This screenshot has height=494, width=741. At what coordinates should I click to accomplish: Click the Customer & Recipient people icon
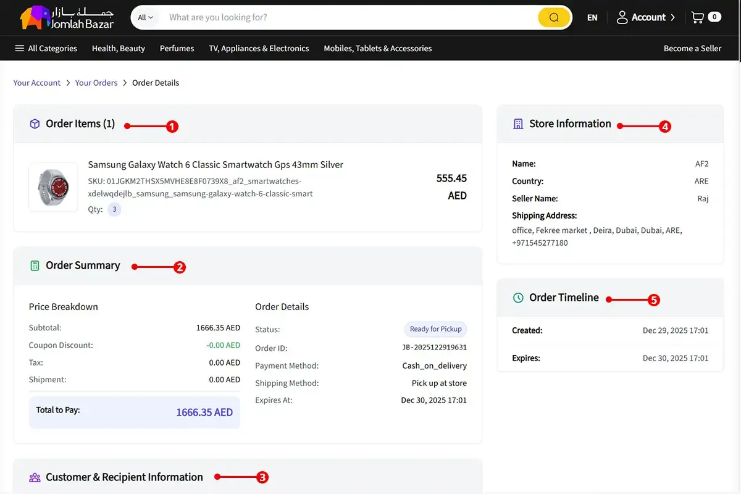[35, 477]
